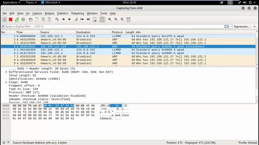The height and width of the screenshot is (145, 259).
Task: Open the Help menu
Action: pyautogui.click(x=113, y=13)
